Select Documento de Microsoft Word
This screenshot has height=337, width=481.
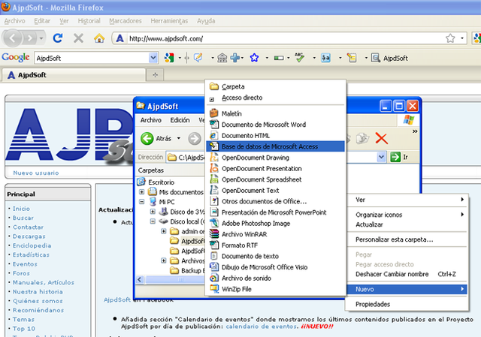(x=276, y=125)
